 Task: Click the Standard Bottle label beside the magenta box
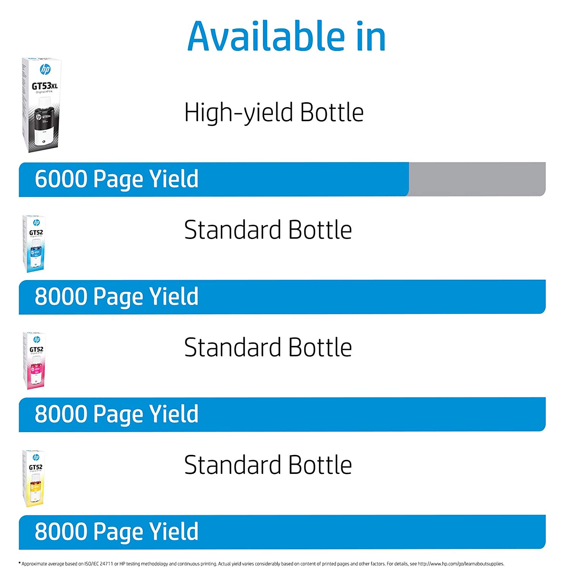pyautogui.click(x=268, y=348)
